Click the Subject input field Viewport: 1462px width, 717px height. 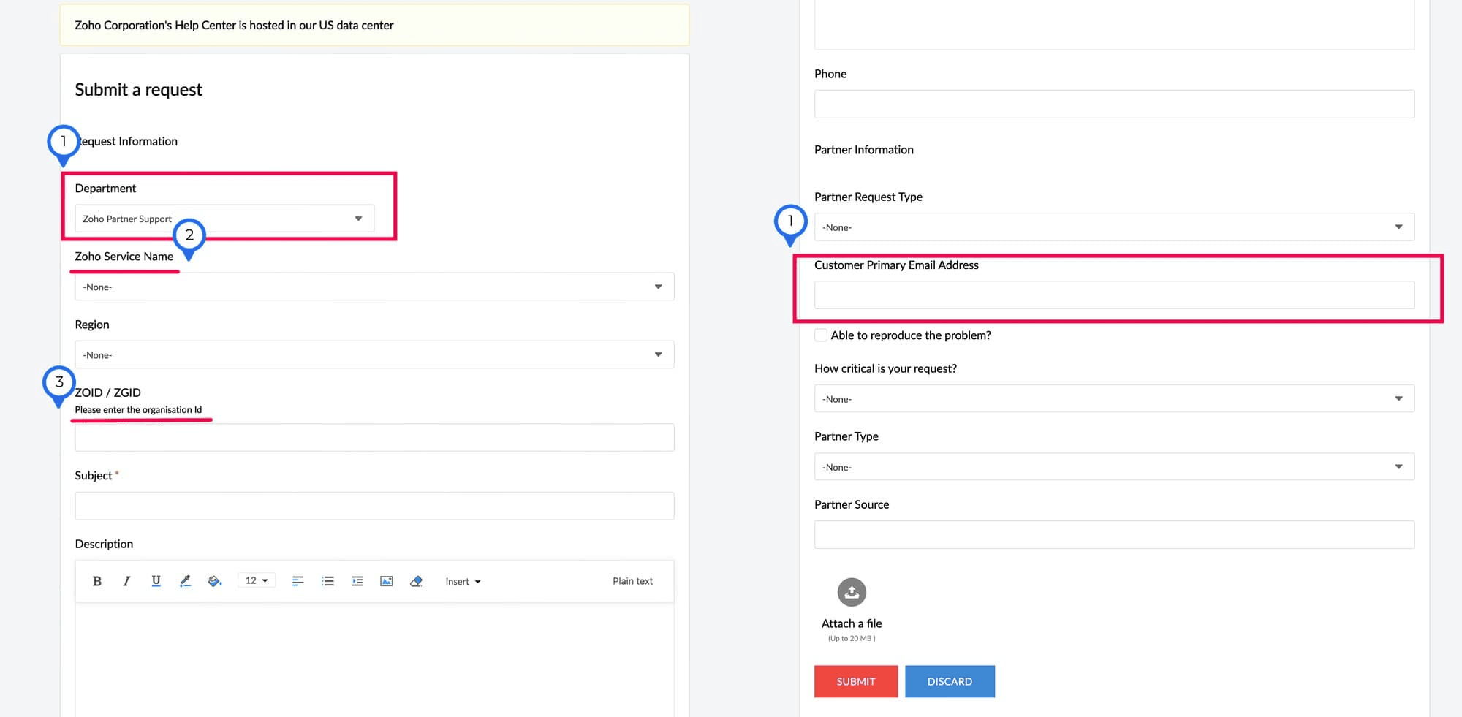(374, 506)
